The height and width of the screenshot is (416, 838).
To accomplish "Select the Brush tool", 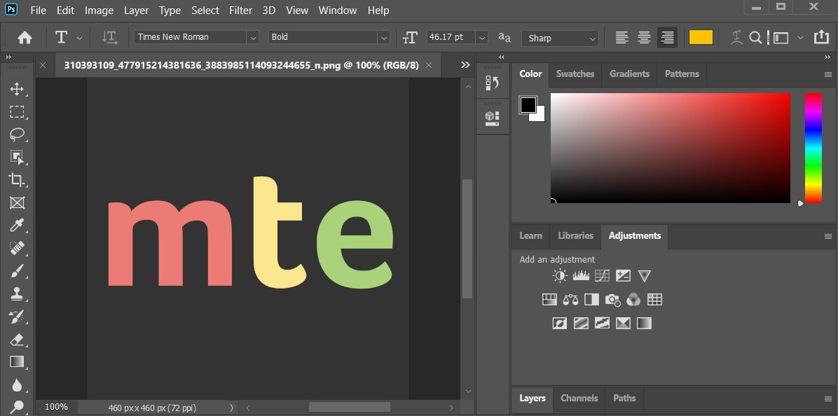I will click(18, 271).
